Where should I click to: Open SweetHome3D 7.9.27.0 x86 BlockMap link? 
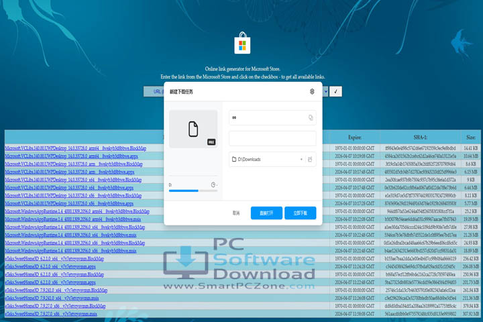coord(55,306)
